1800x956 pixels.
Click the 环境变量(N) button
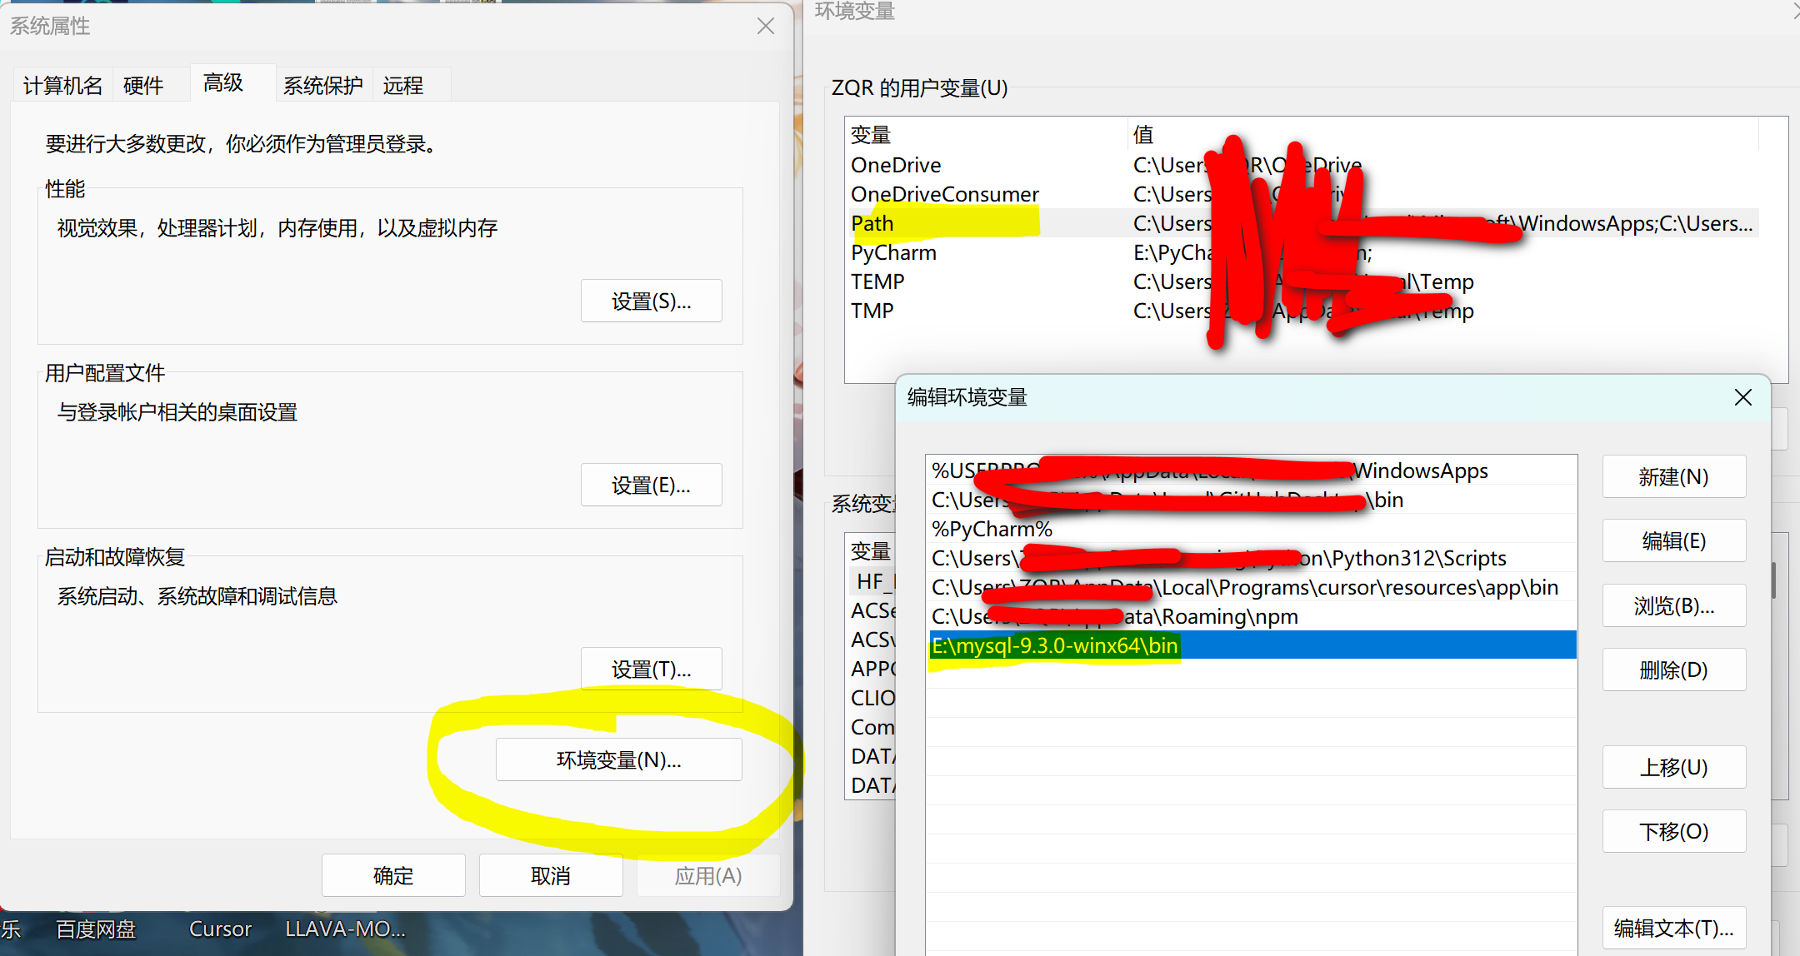click(x=618, y=759)
